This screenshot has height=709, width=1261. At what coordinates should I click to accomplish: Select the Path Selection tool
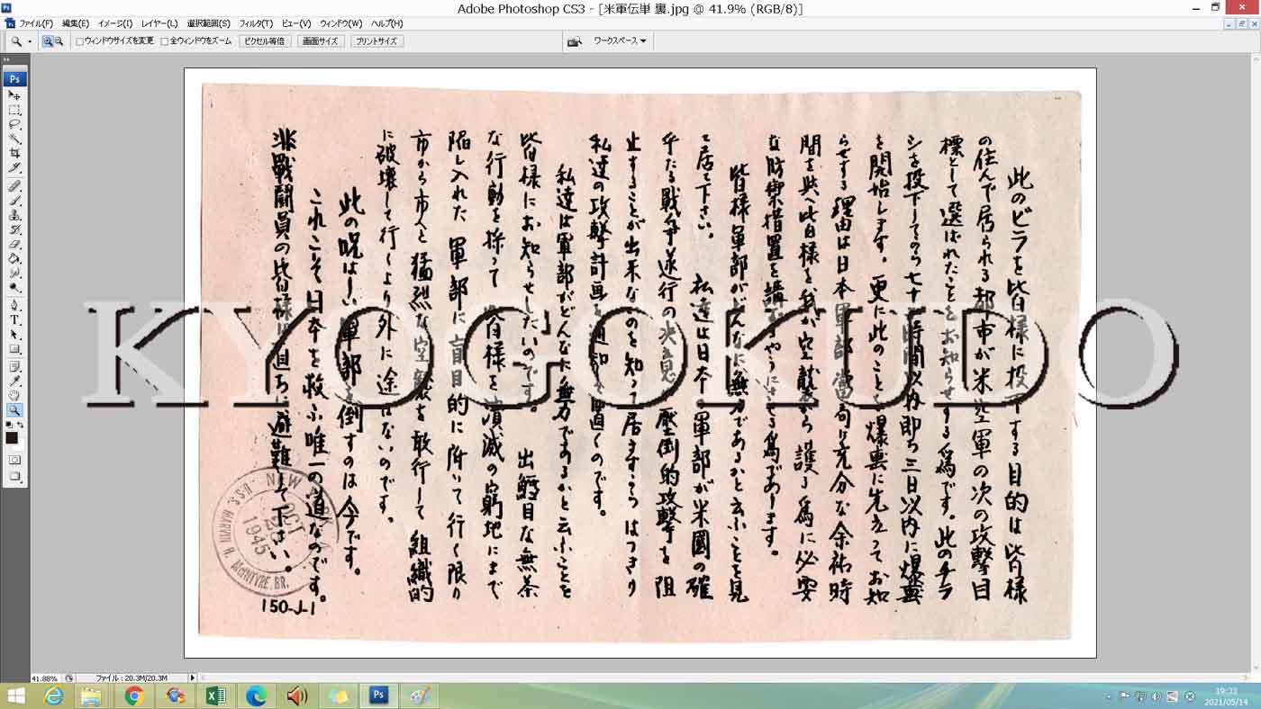coord(14,334)
